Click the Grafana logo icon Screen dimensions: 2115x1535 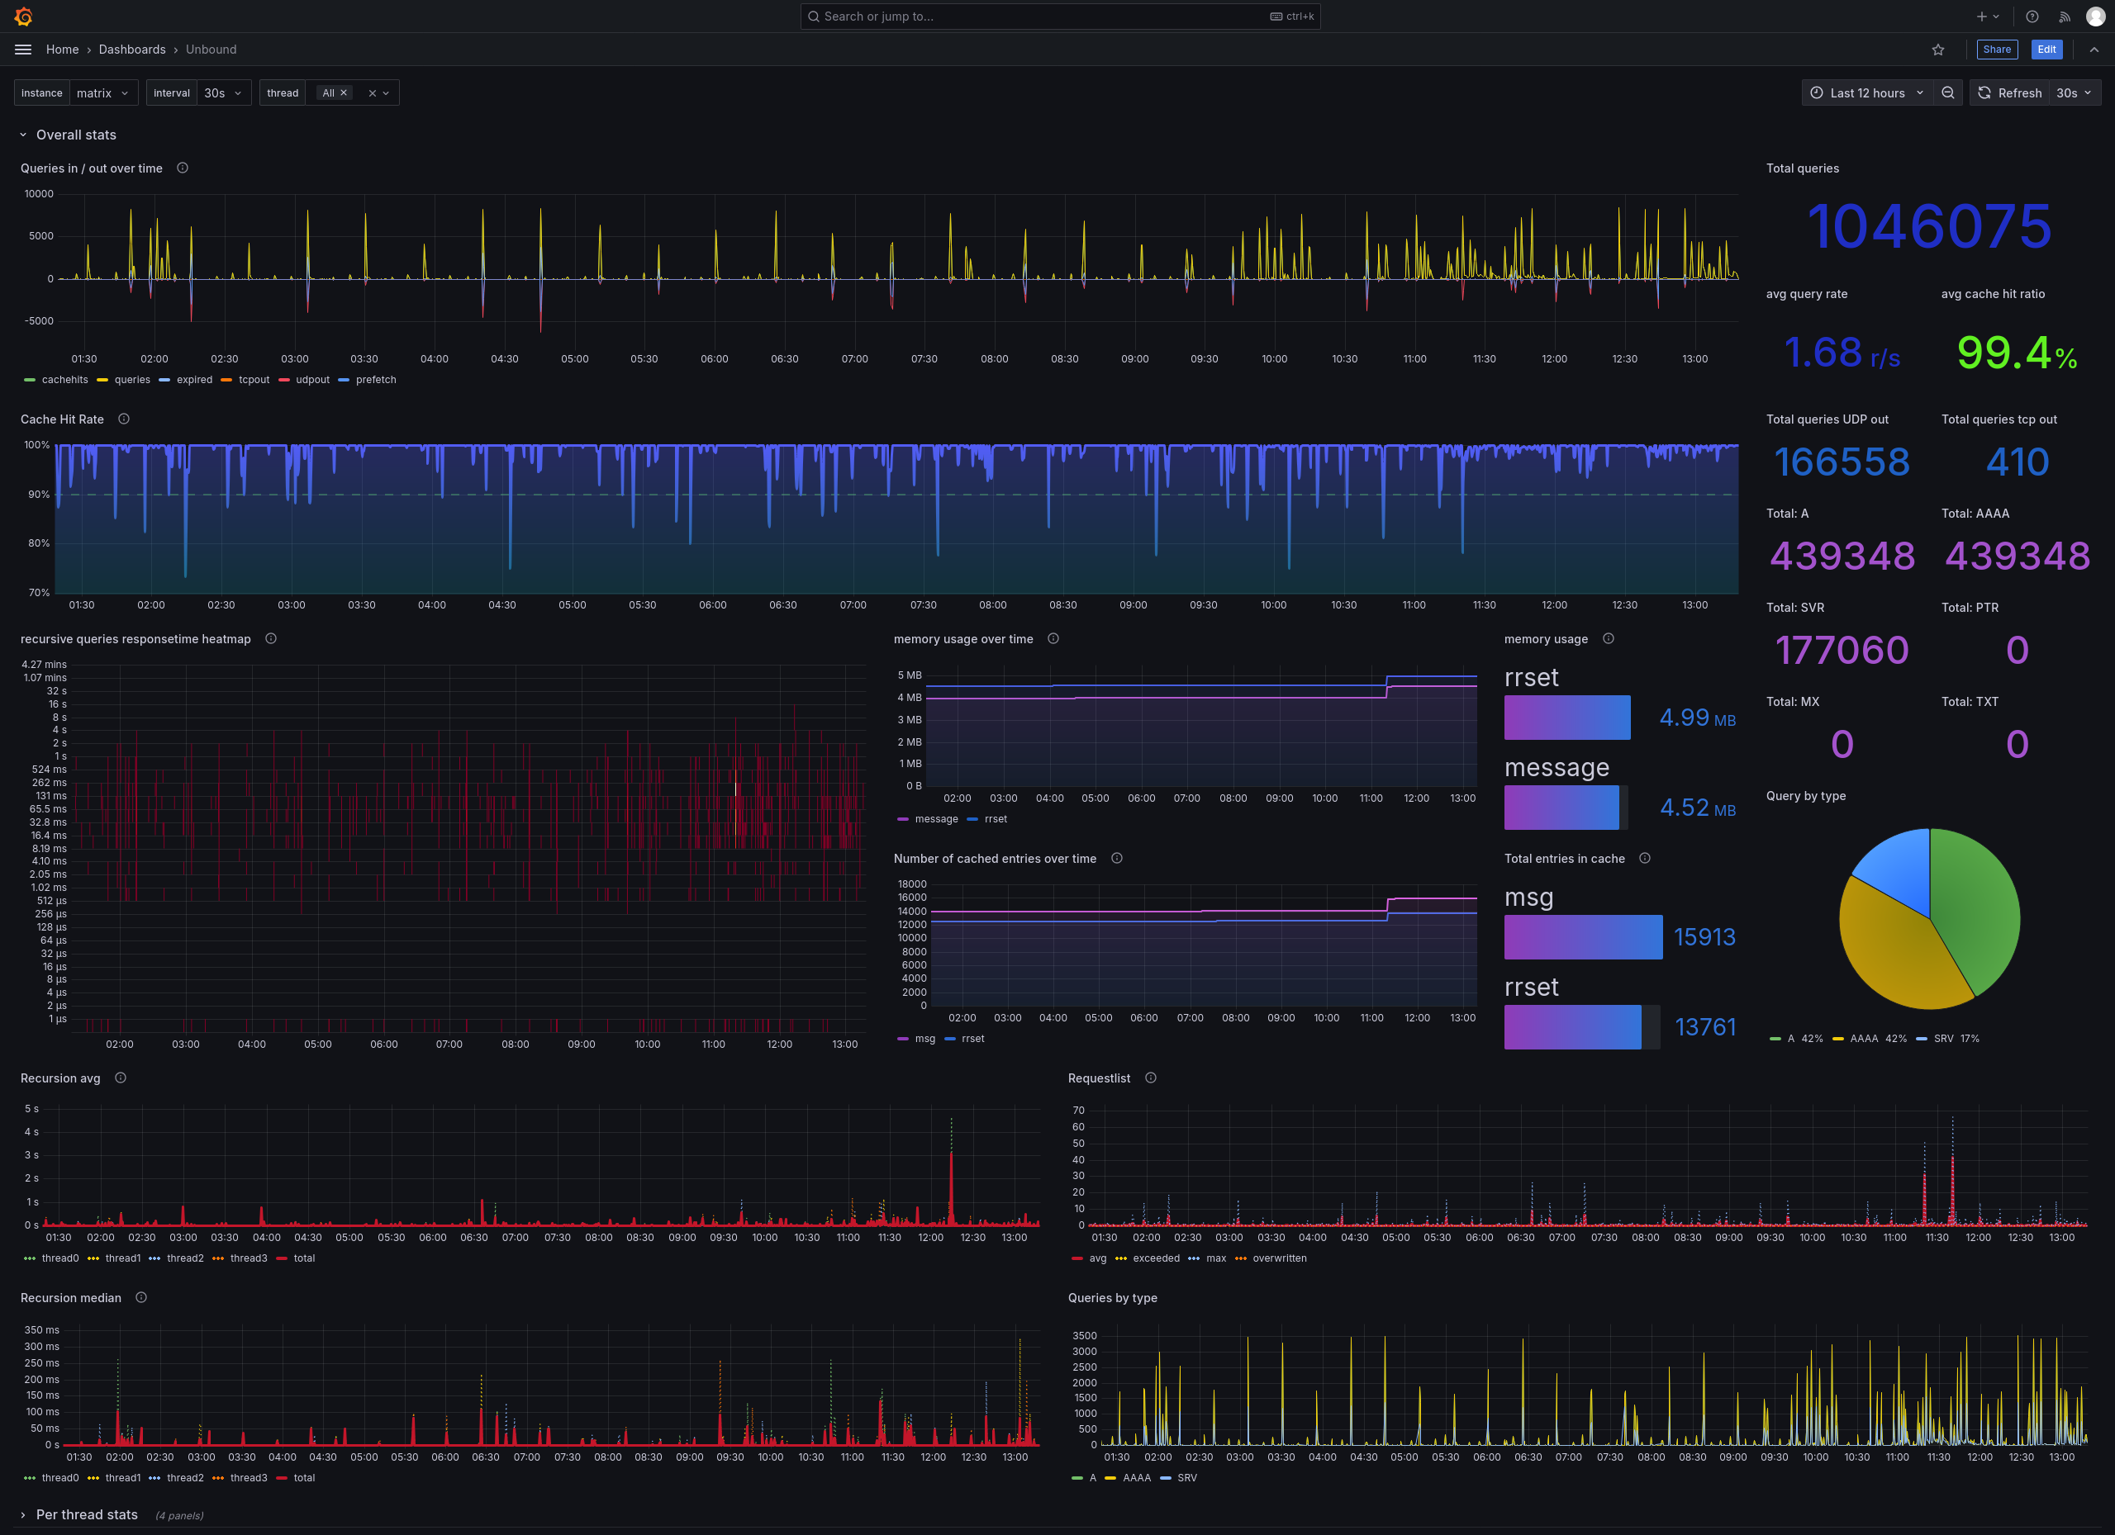pyautogui.click(x=23, y=16)
